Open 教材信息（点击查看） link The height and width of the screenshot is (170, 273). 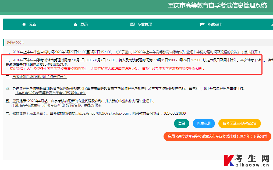[x=29, y=113]
